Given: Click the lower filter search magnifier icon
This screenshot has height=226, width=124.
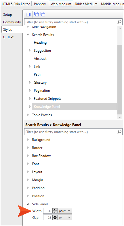Looking at the screenshot, I should (119, 132).
